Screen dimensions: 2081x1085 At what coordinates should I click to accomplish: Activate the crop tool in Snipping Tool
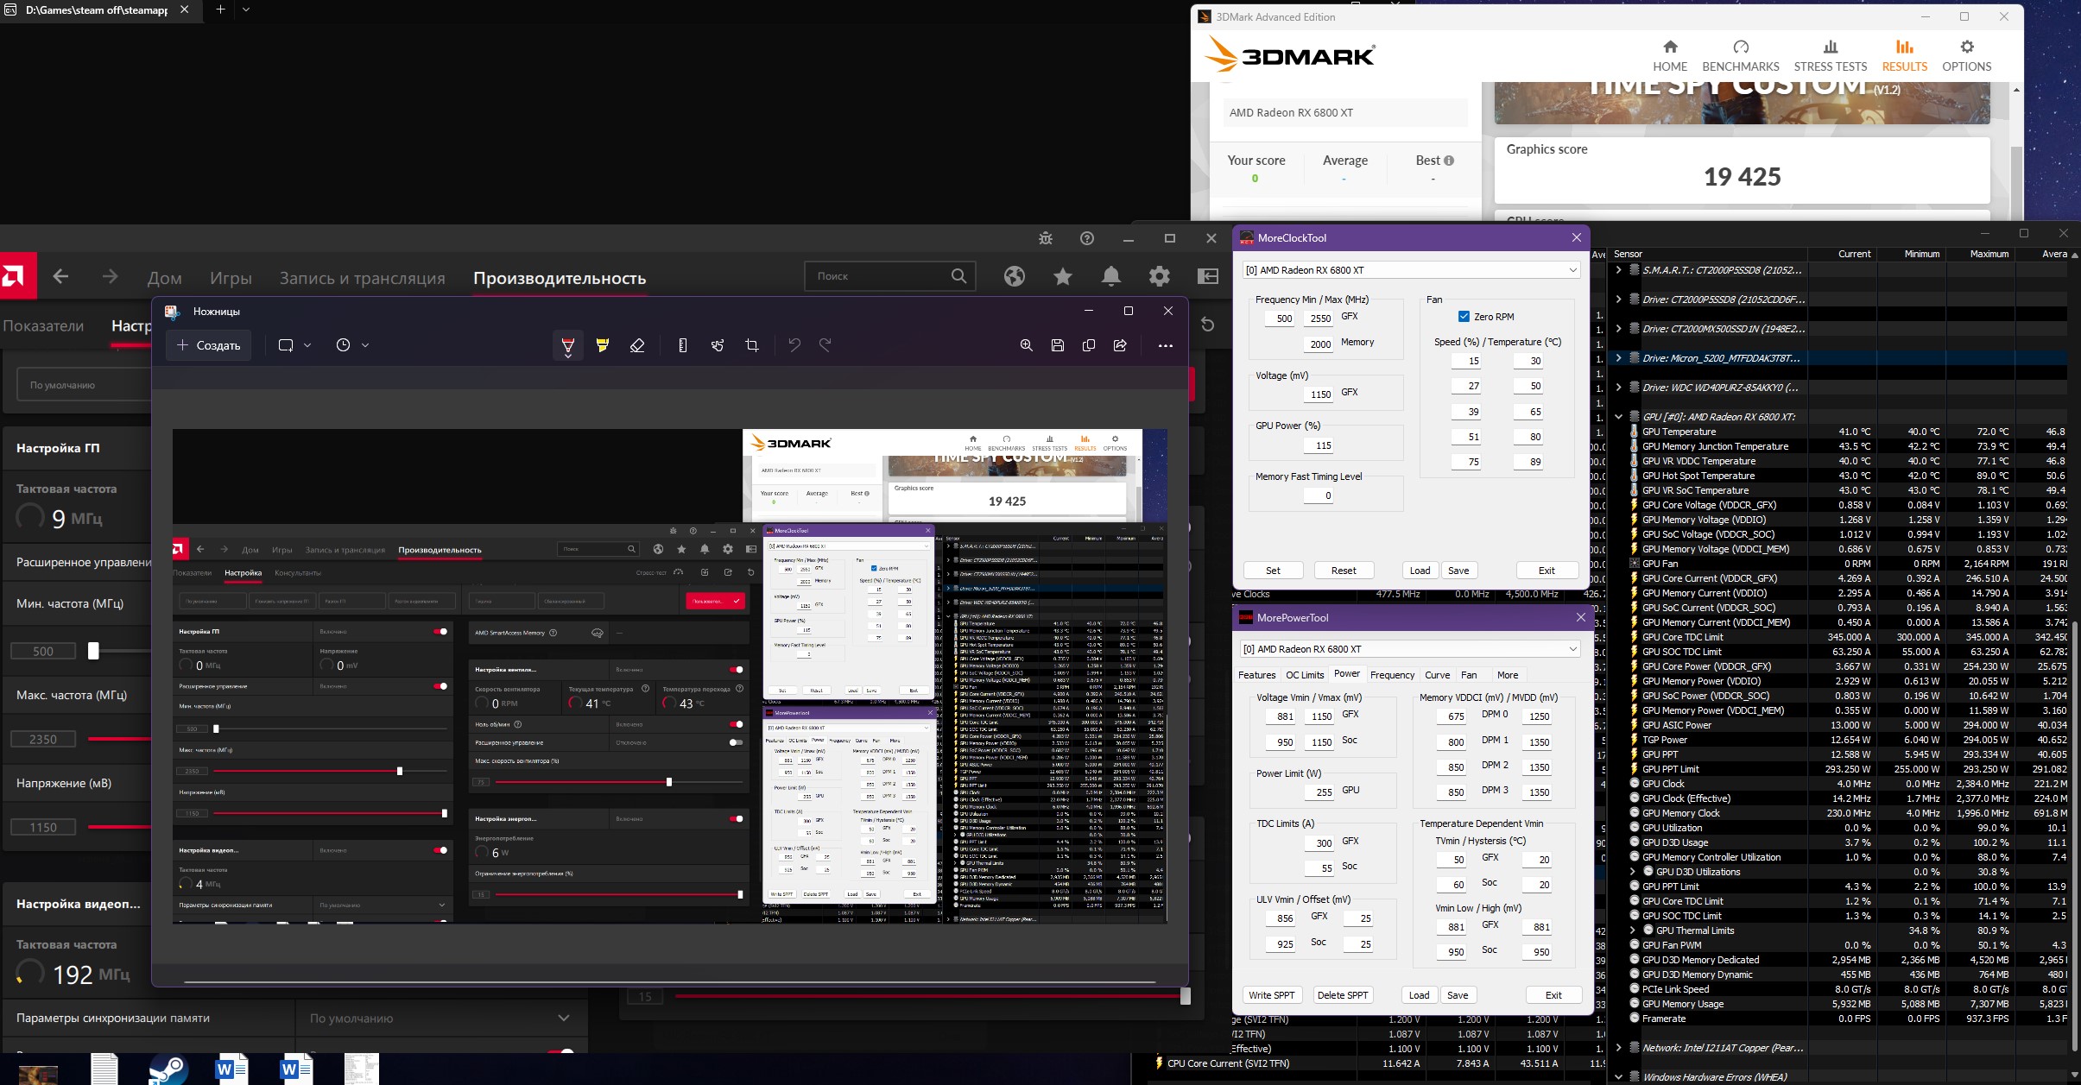(x=752, y=345)
